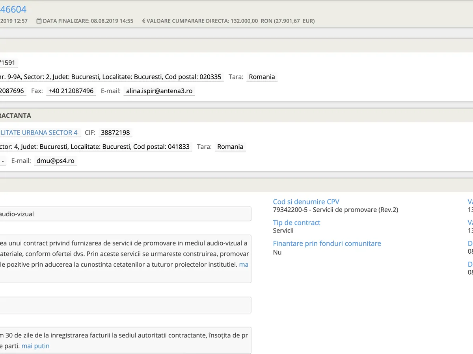Click the input field containing 'audio-vizual'
This screenshot has width=473, height=354.
[125, 214]
